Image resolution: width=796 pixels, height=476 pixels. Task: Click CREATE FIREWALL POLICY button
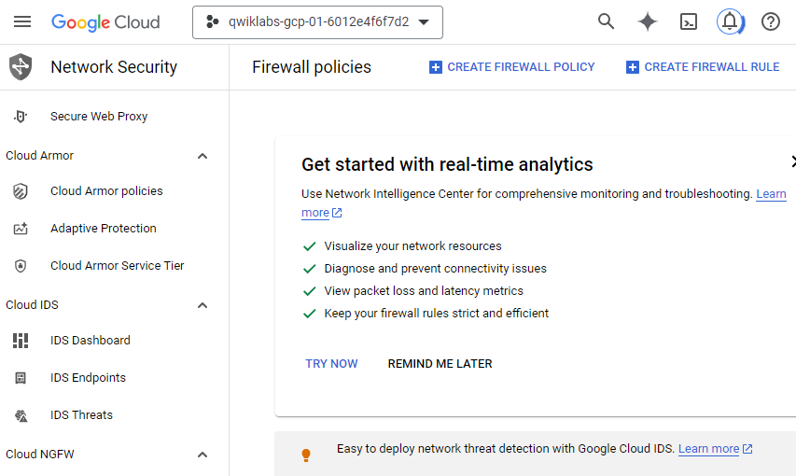(511, 67)
